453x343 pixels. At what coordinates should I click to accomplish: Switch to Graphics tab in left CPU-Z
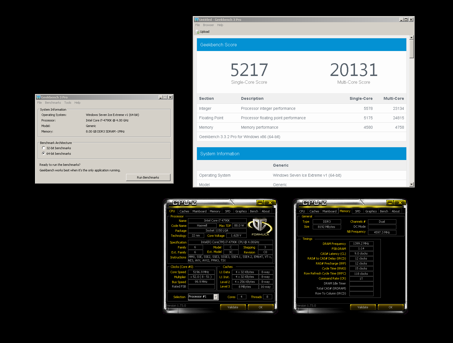(241, 211)
